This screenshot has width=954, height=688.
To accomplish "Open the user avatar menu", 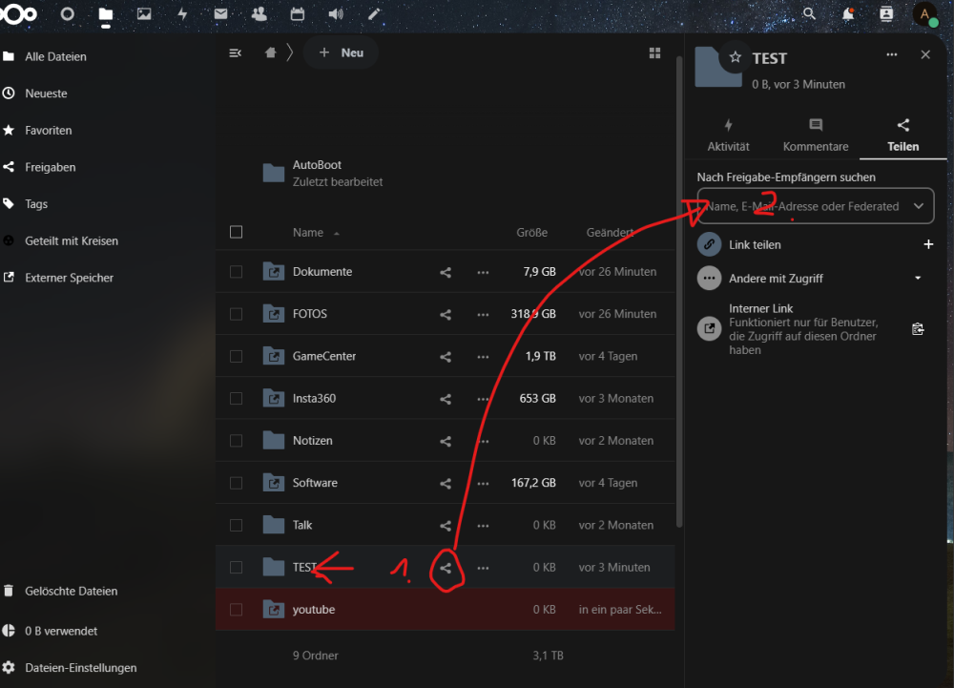I will [x=924, y=14].
